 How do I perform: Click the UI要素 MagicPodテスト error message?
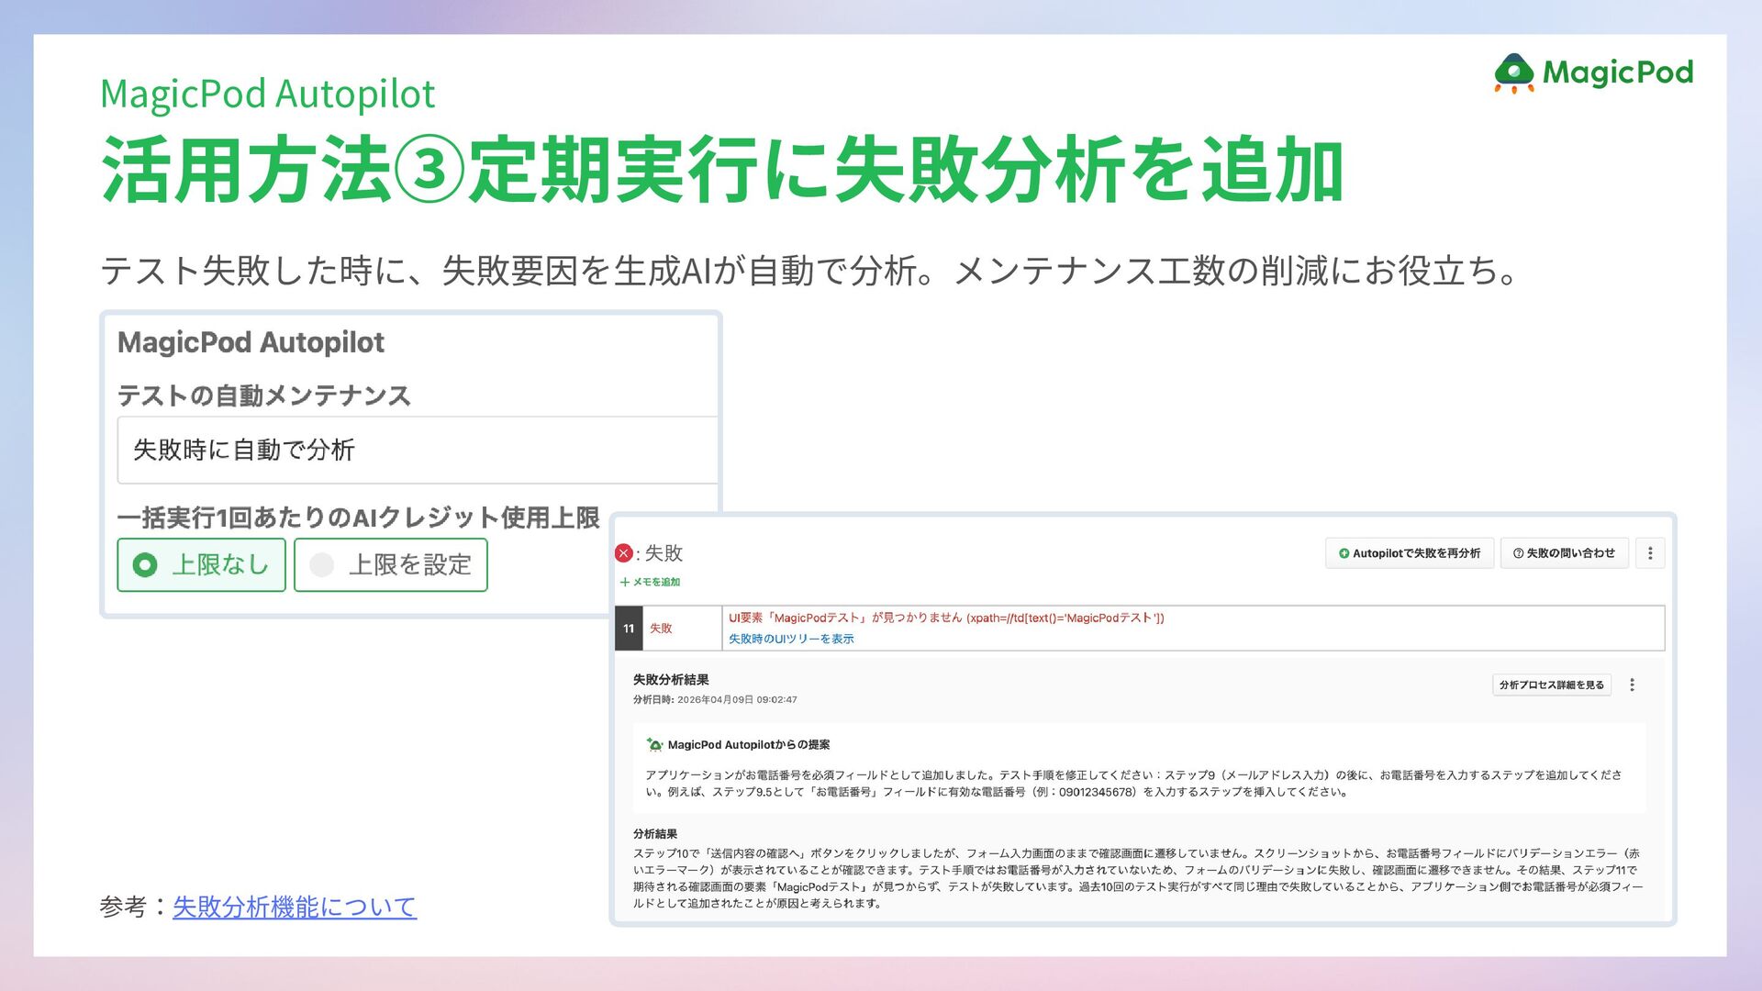946,618
